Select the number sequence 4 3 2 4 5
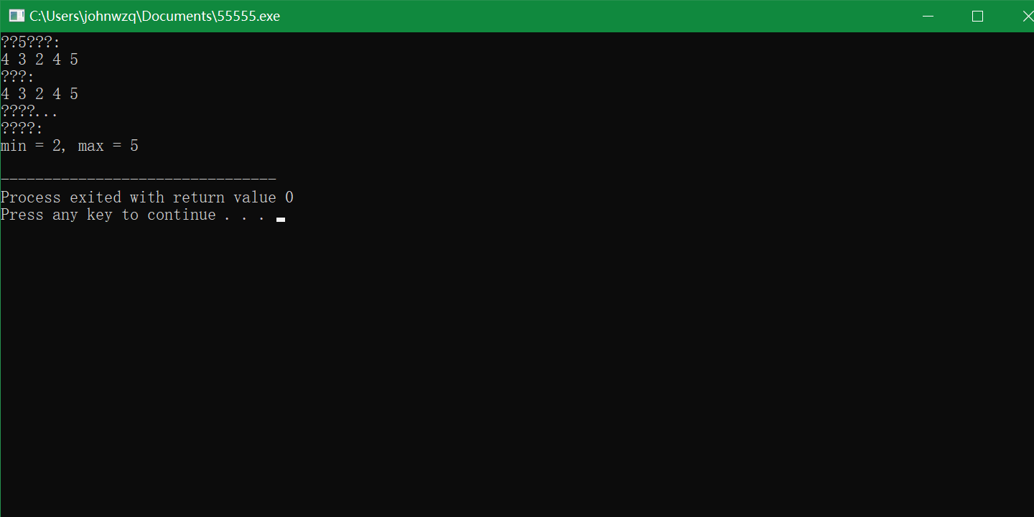 click(x=39, y=59)
